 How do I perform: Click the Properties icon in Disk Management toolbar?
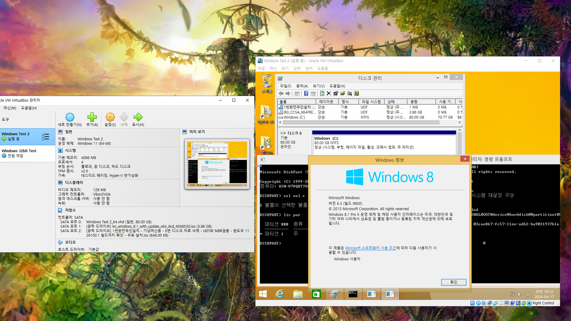(x=336, y=94)
